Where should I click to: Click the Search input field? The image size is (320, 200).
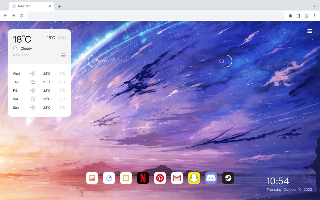click(160, 61)
